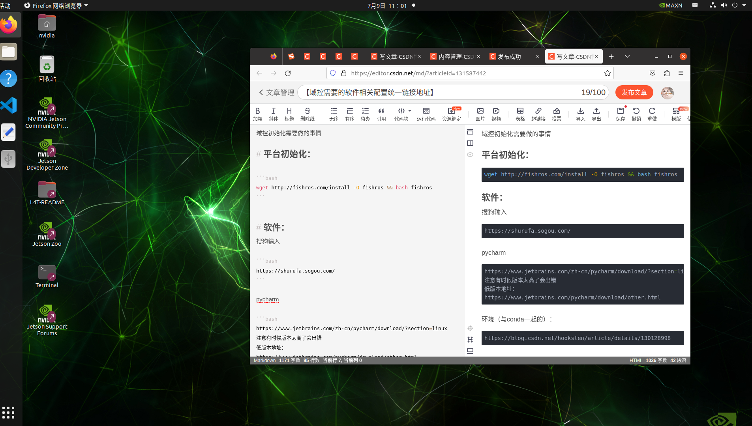This screenshot has height=426, width=752.
Task: Insert a code block (代码块)
Action: coord(401,114)
